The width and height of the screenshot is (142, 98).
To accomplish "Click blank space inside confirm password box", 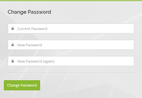I will coord(94,61).
